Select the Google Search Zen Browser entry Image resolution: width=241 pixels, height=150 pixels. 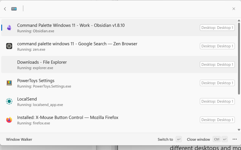[x=77, y=46]
